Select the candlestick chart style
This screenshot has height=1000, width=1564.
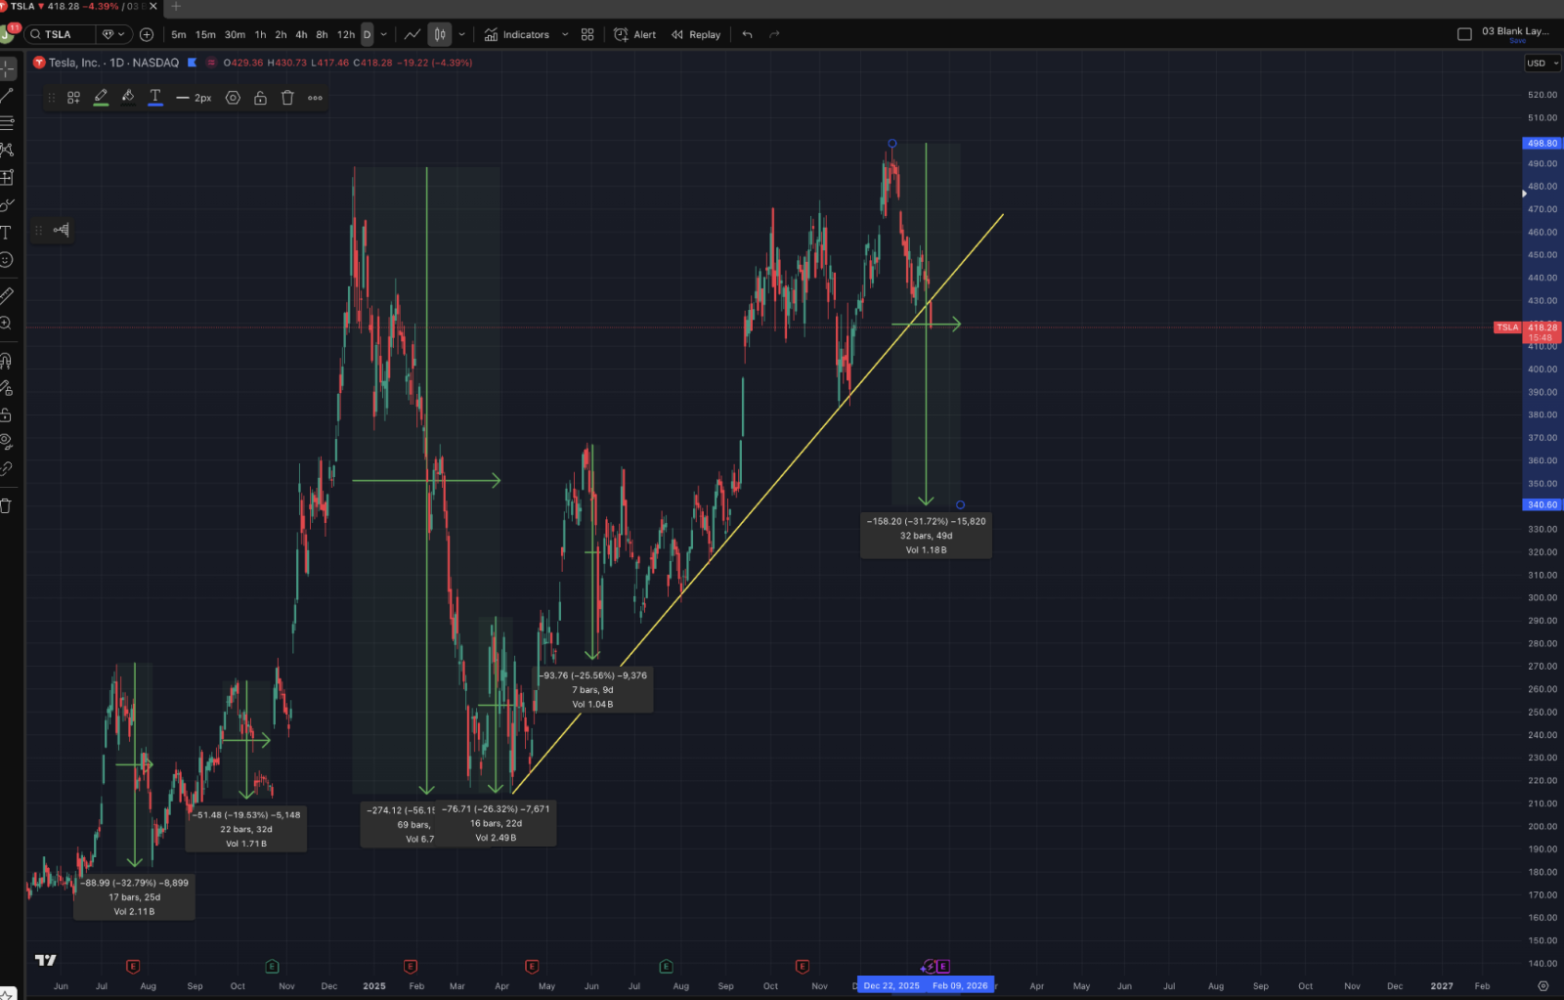point(440,34)
